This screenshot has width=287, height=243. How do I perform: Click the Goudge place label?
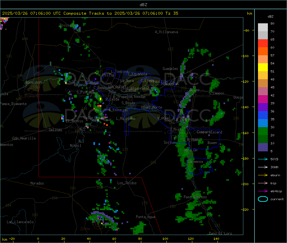140,96
